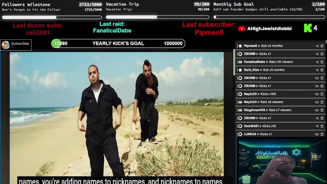This screenshot has width=327, height=184.
Task: Click 'KingAmari413 > Raid x7 viewers' row text
Action: (x=267, y=110)
